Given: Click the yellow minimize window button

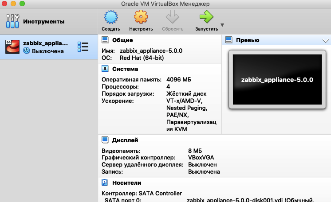Looking at the screenshot, I should tap(13, 4).
